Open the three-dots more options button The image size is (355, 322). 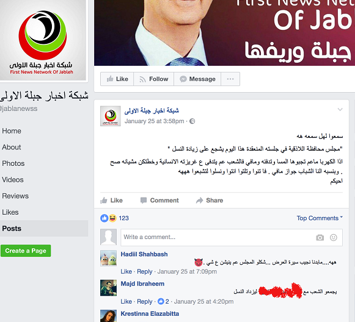point(230,79)
